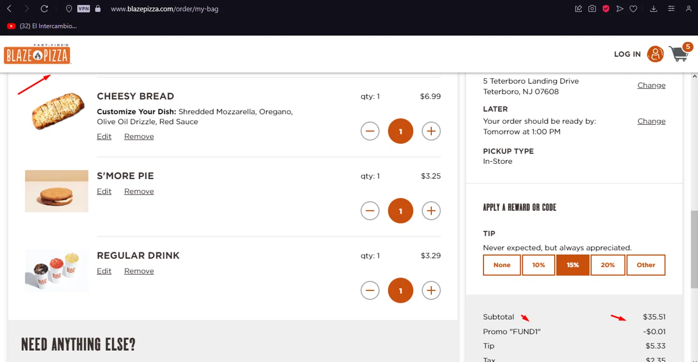Click the S'more Pie thumbnail image
698x362 pixels.
tap(57, 191)
